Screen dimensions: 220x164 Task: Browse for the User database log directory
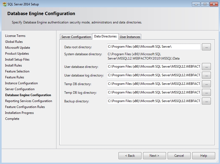pyautogui.click(x=206, y=75)
